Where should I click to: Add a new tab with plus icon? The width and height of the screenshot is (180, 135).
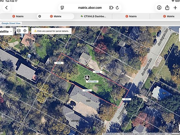coord(175,8)
